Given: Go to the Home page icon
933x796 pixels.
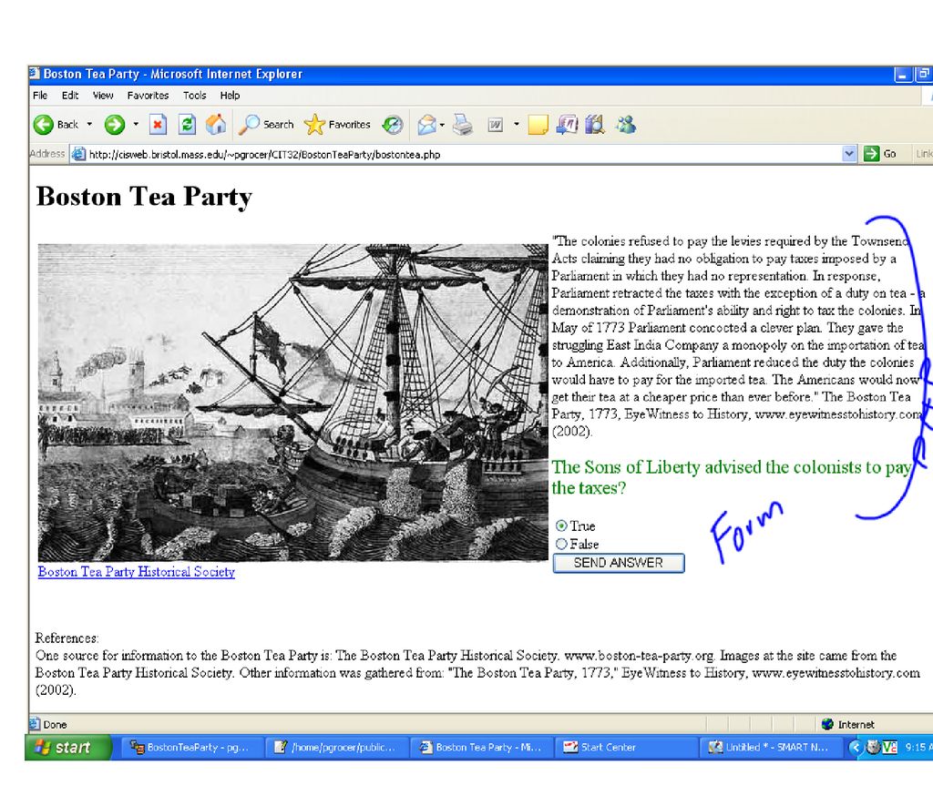Looking at the screenshot, I should 216,125.
